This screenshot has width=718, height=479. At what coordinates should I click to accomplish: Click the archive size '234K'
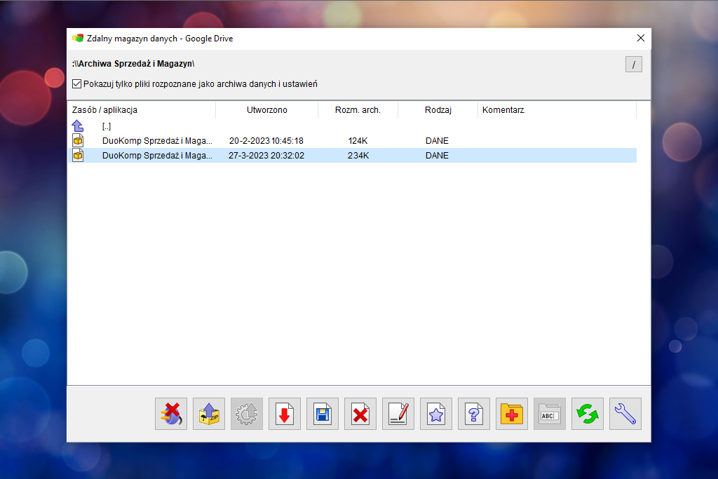tap(358, 156)
